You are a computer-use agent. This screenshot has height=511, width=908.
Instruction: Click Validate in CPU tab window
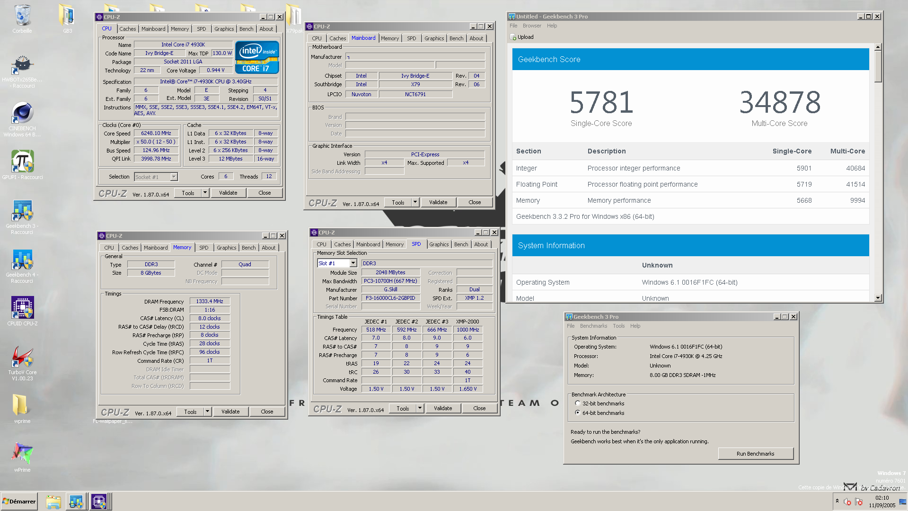[x=228, y=193]
